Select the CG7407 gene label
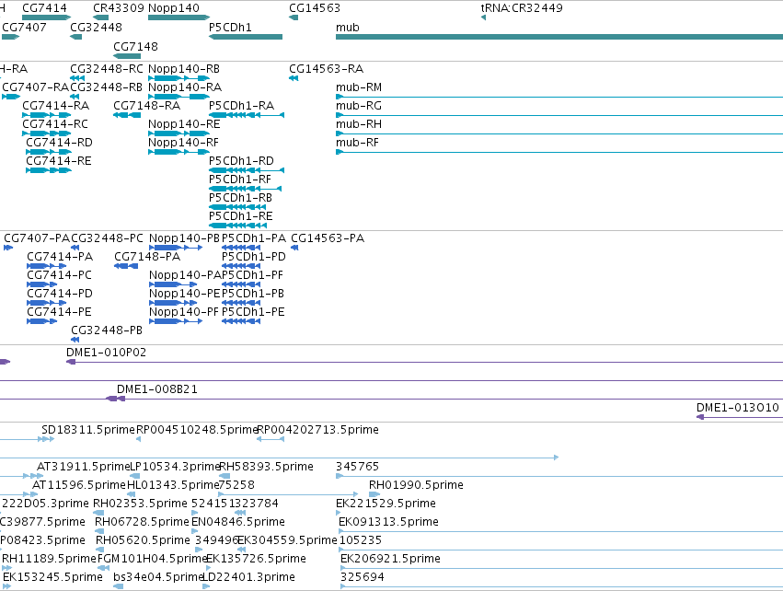 tap(25, 27)
